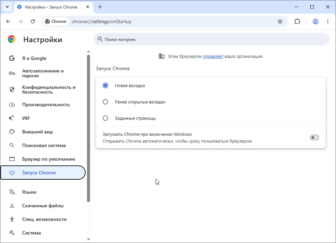Click the palette appearance icon
This screenshot has width=336, height=243.
click(x=12, y=132)
